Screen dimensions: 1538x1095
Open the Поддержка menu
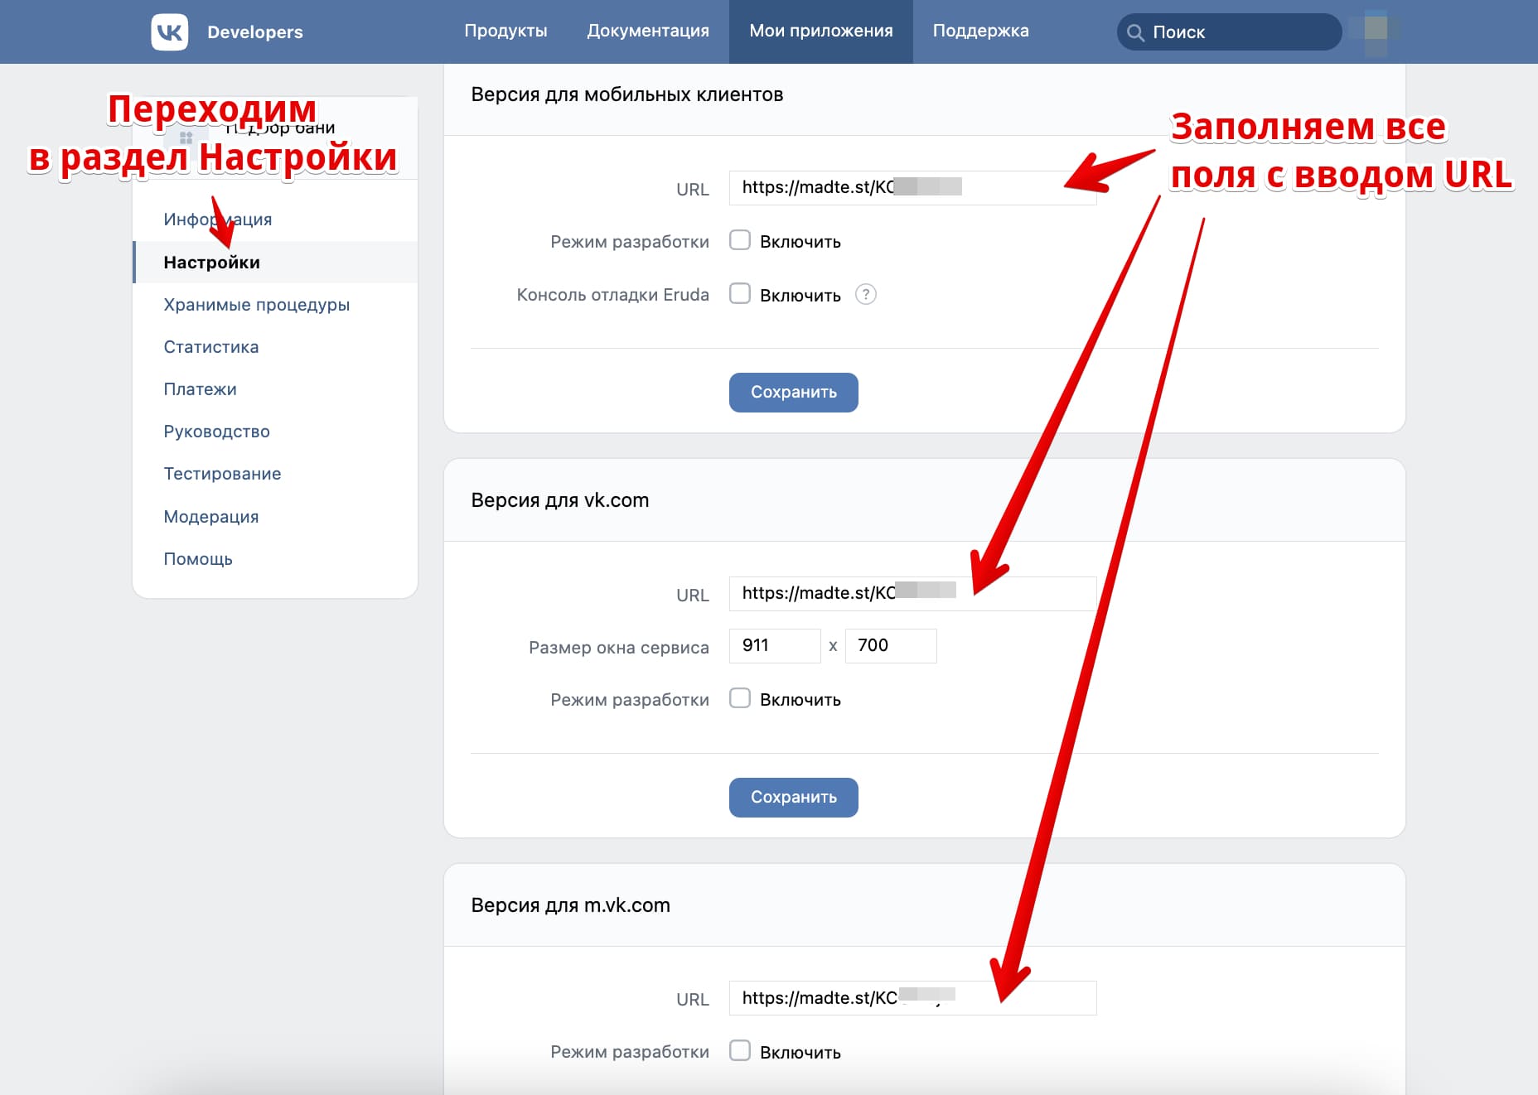(980, 31)
